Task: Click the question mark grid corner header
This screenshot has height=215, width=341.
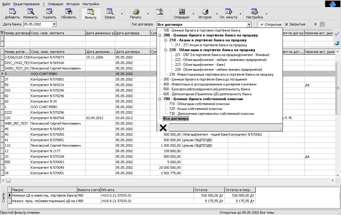Action: tap(2, 33)
